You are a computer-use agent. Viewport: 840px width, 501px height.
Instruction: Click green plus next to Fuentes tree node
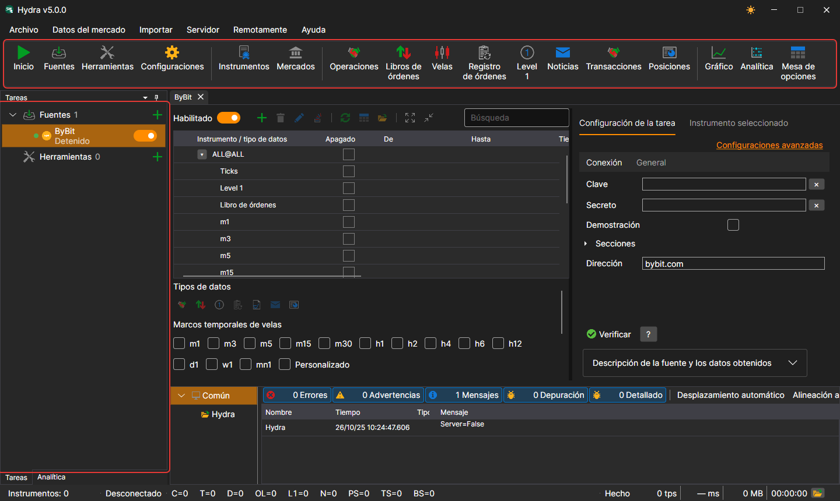[157, 115]
